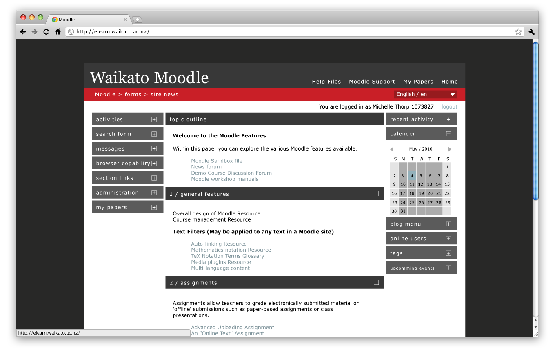The image size is (555, 359).
Task: Collapse the calender block
Action: [448, 134]
